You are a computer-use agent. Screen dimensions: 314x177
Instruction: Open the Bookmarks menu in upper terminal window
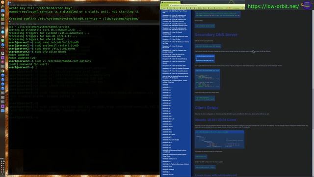(24, 5)
